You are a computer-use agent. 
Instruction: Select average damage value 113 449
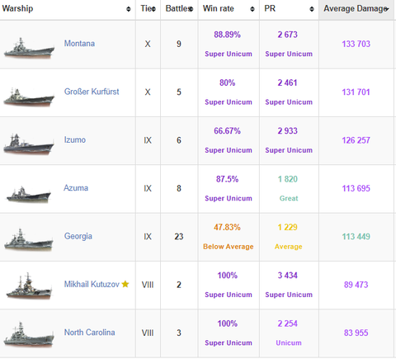356,237
